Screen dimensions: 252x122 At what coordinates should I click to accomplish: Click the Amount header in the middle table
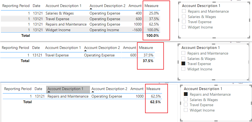[x=129, y=48]
